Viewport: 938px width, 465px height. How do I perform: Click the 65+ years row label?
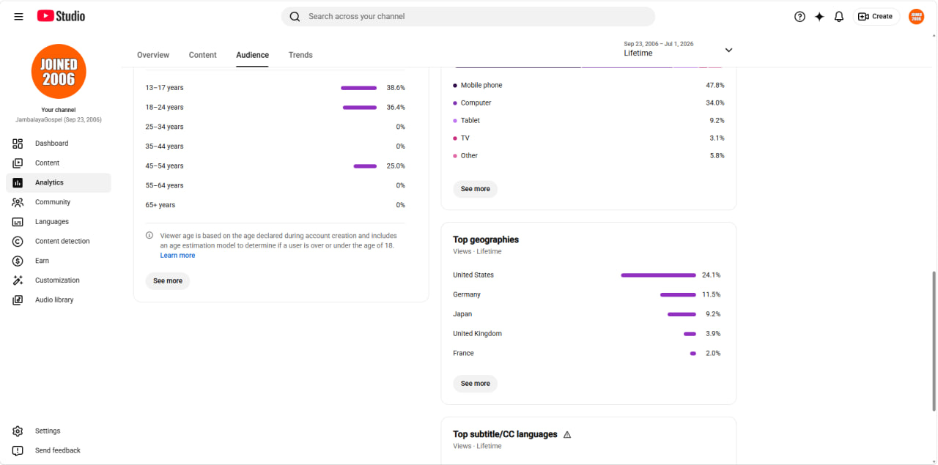click(x=160, y=205)
